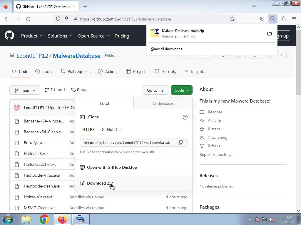Toggle the green Code dropdown button
Image resolution: width=301 pixels, height=225 pixels.
coord(181,90)
